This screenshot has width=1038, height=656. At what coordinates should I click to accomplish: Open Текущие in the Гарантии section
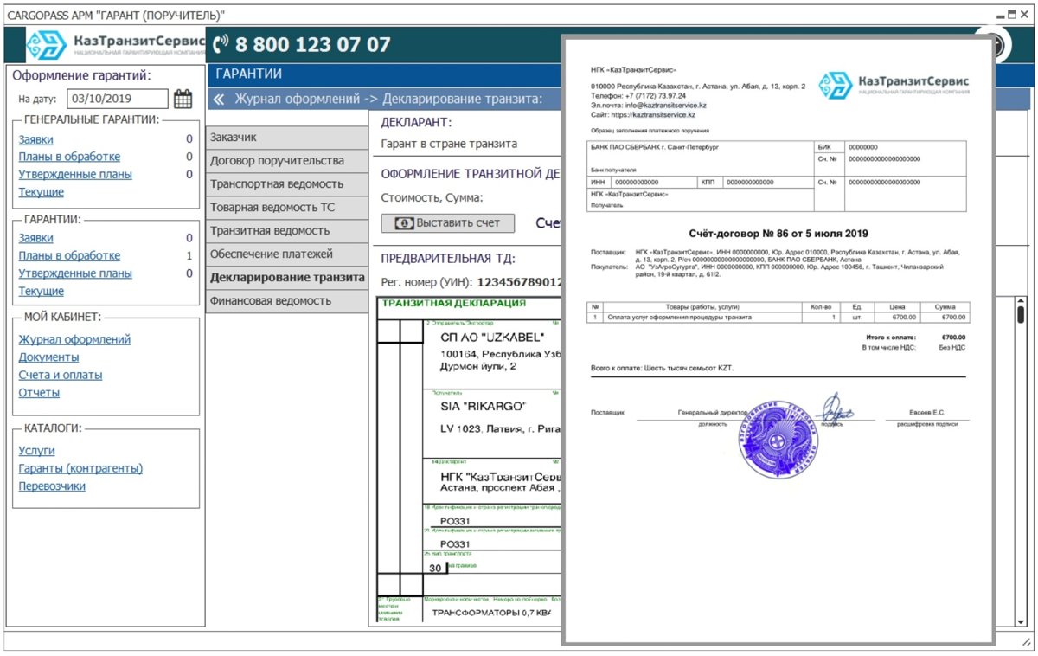pyautogui.click(x=41, y=291)
